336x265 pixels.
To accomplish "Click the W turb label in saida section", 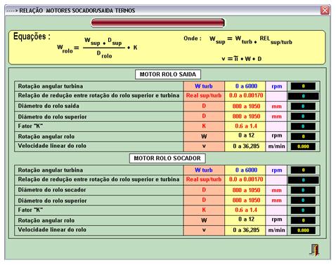I will 204,86.
